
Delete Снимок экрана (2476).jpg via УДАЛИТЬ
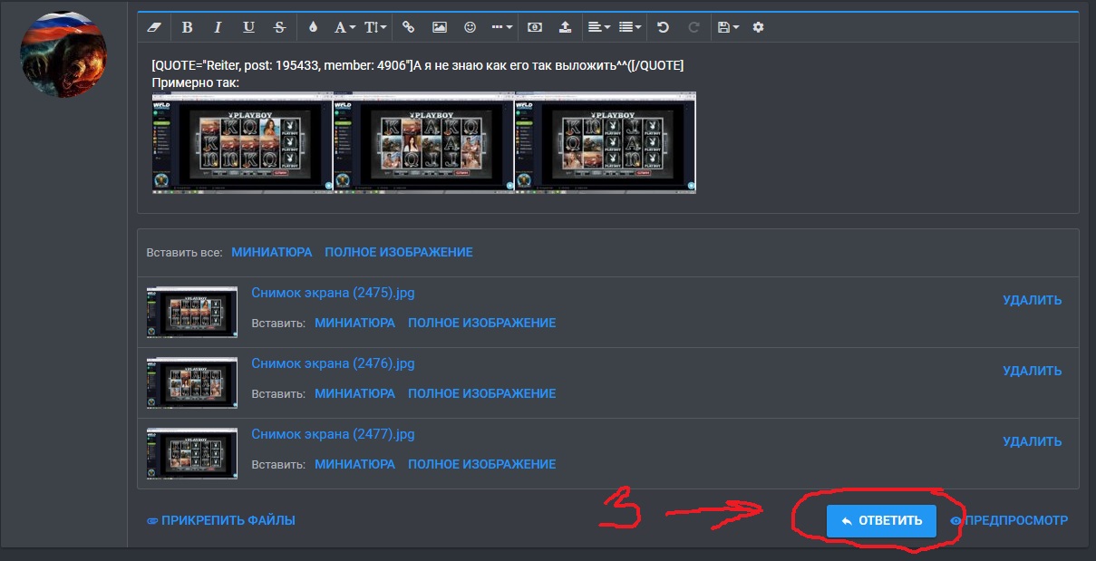[x=1032, y=371]
